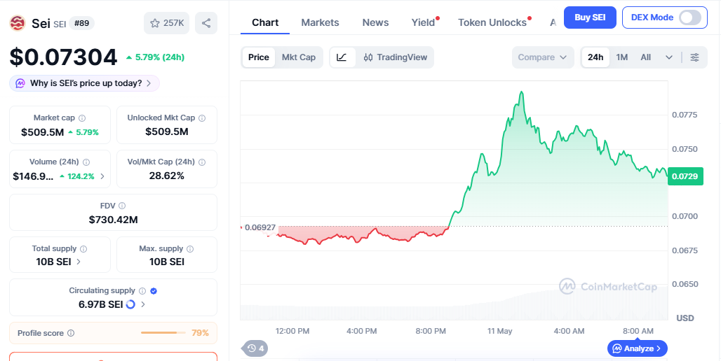
Task: Toggle DEX Mode switch
Action: (690, 17)
